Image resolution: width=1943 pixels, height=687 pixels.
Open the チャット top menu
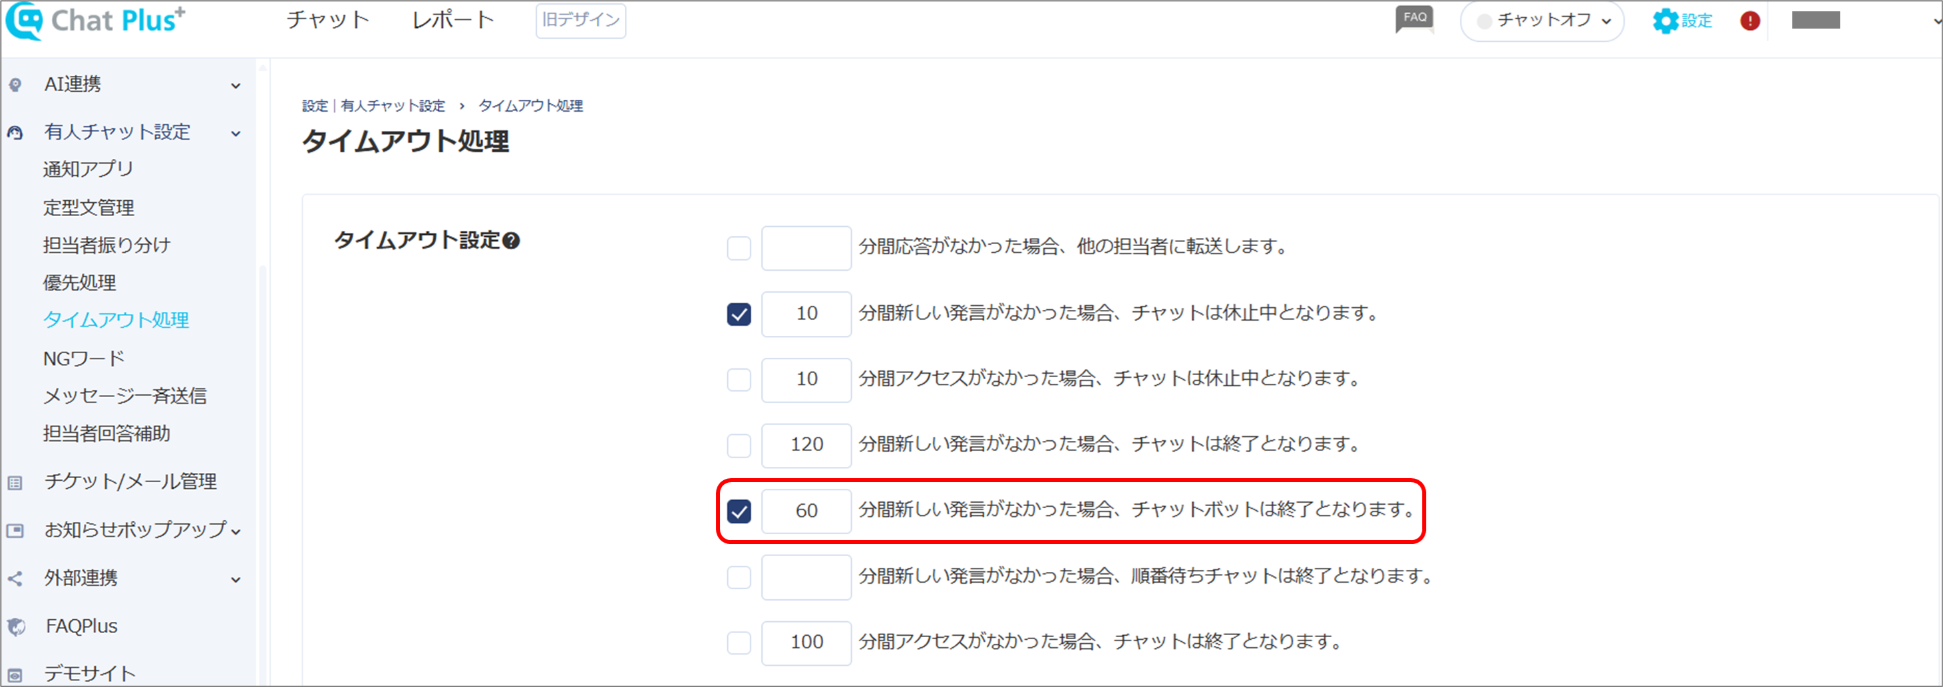coord(327,19)
